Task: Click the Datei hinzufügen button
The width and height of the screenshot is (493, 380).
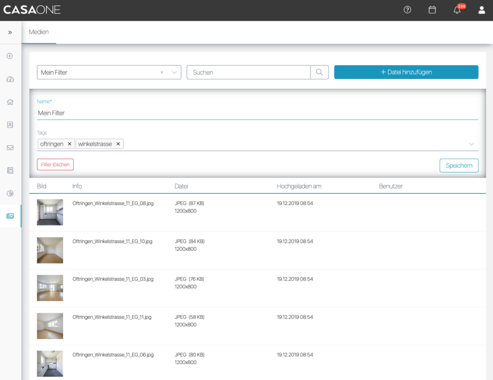Action: point(406,72)
